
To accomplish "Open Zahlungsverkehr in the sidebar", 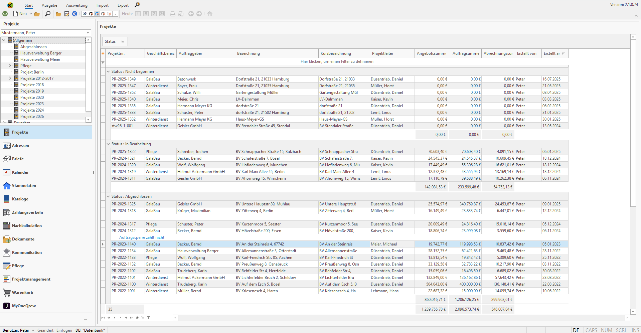I will pos(46,212).
